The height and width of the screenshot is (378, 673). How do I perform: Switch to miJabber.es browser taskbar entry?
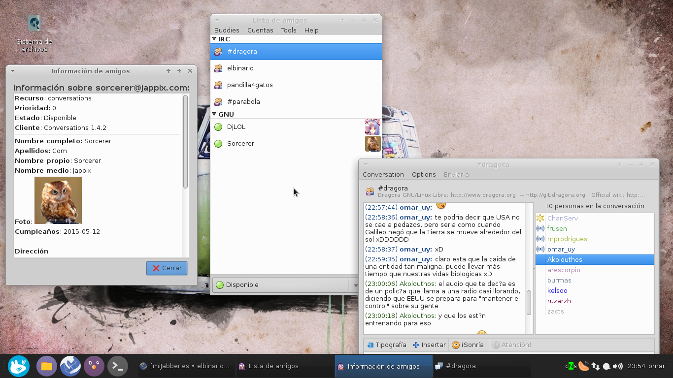[x=185, y=366]
